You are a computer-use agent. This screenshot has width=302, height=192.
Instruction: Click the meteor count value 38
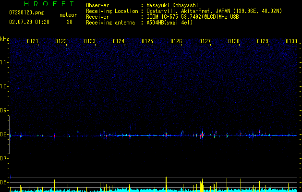tap(70, 22)
